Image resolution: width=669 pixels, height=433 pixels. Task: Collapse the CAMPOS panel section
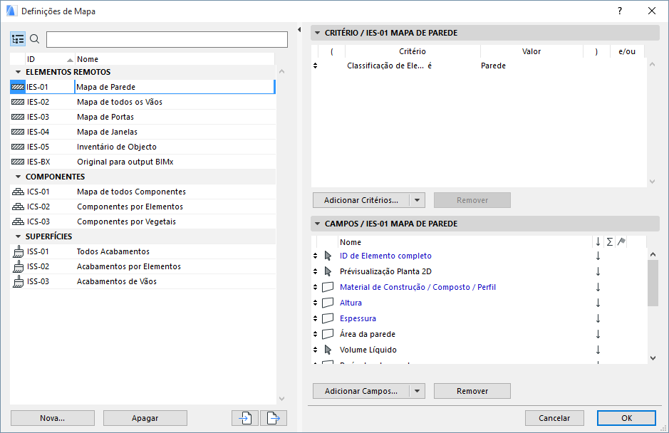click(317, 224)
